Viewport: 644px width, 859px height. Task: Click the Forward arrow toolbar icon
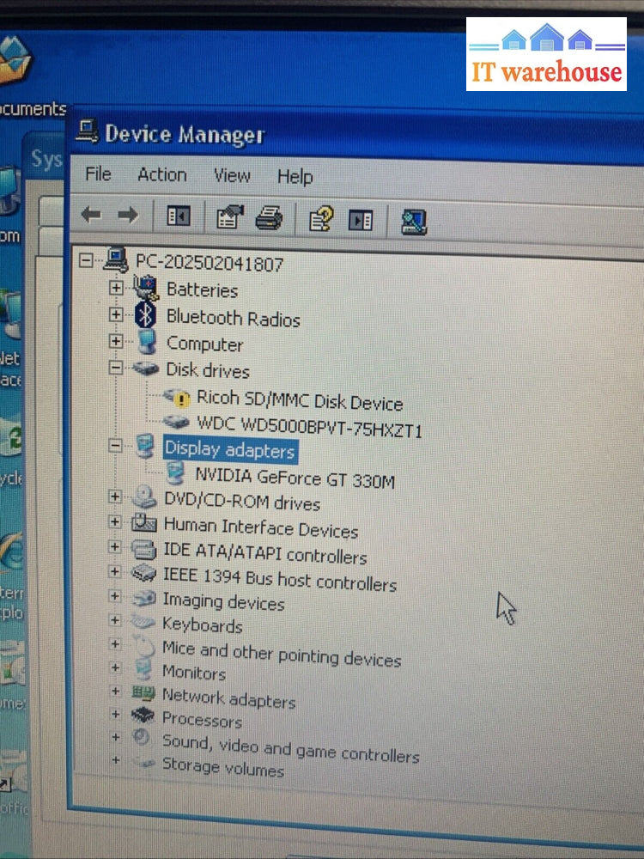[x=127, y=216]
